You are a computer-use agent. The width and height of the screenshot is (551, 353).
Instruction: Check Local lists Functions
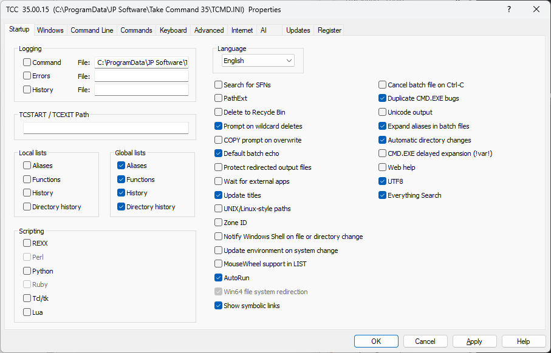tap(27, 180)
